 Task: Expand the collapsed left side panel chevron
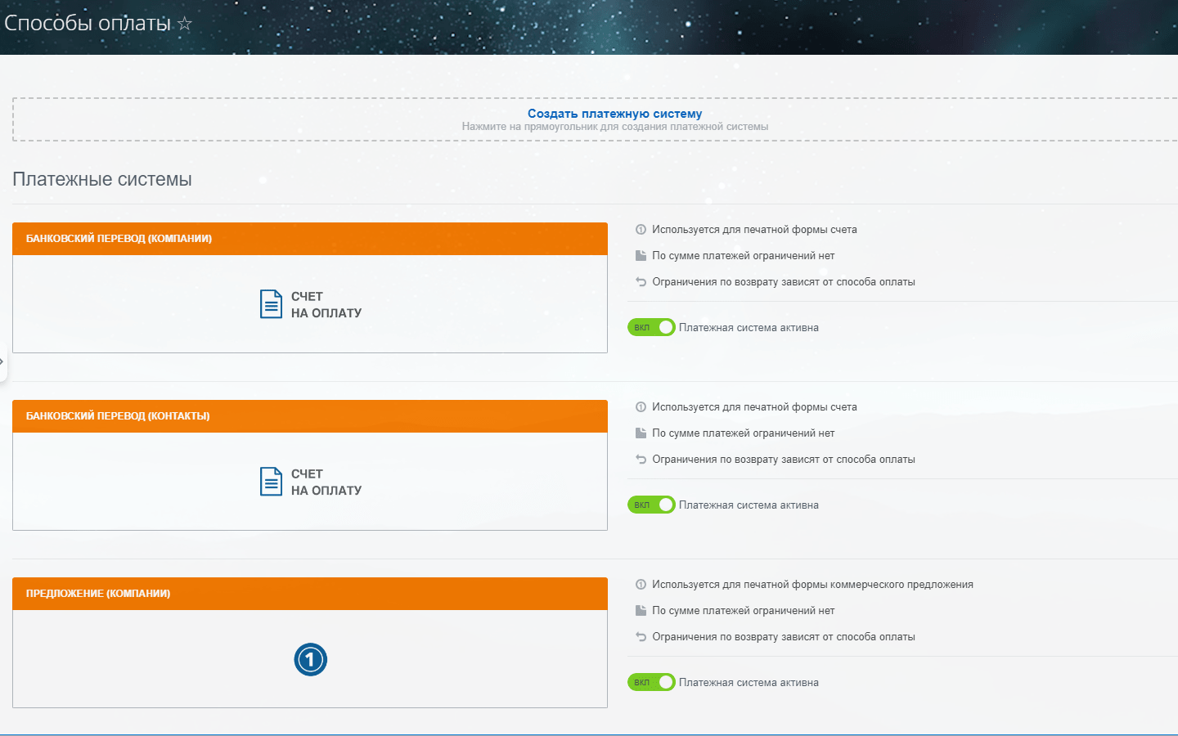coord(3,361)
